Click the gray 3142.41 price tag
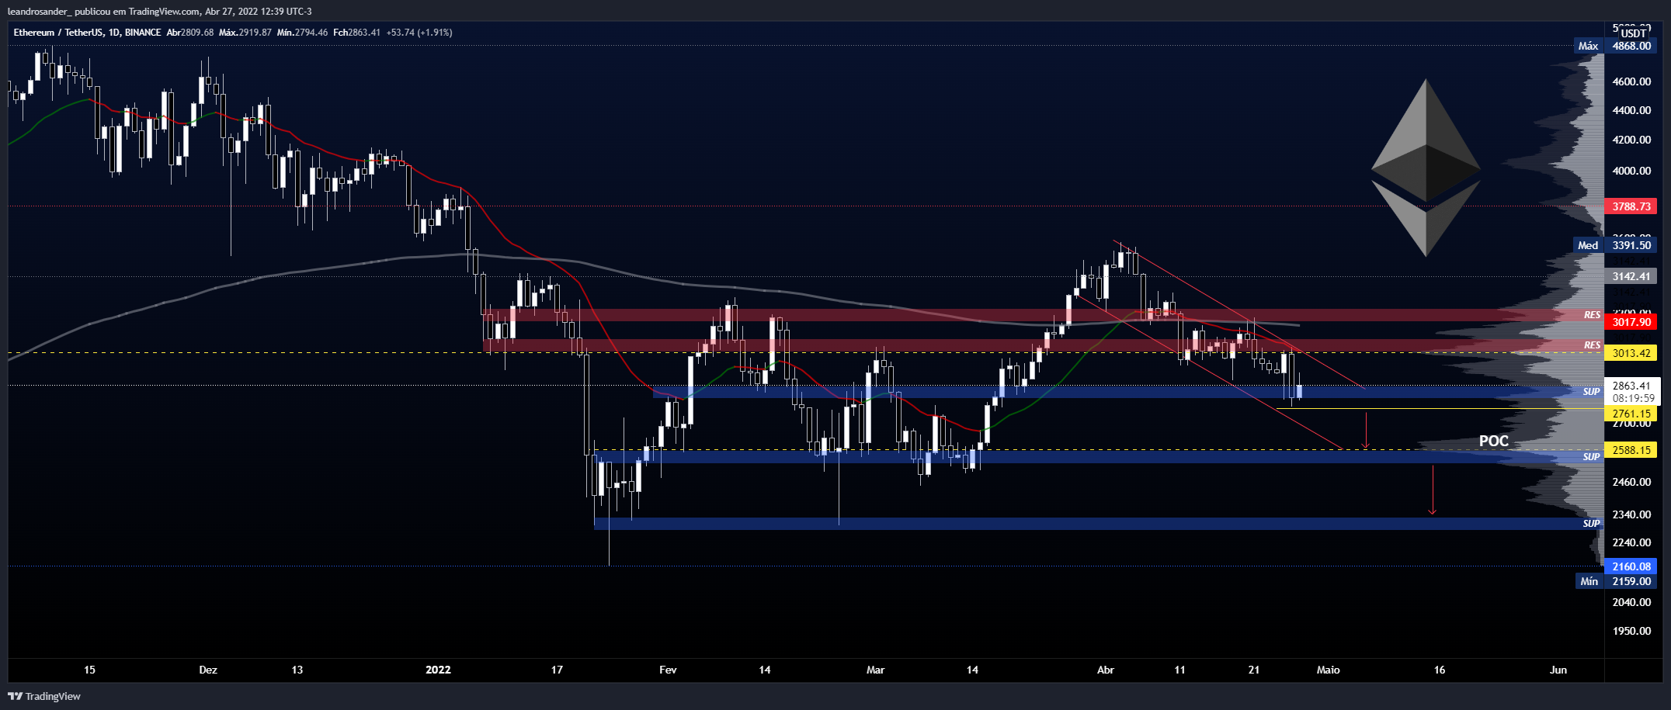 tap(1631, 276)
